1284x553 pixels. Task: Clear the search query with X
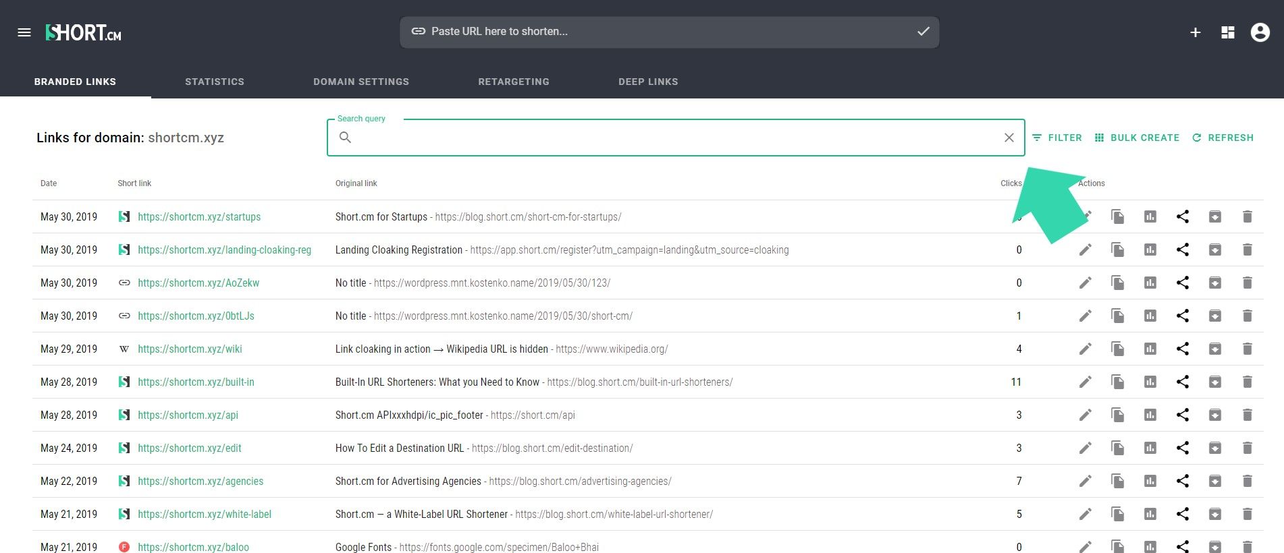click(x=1009, y=138)
